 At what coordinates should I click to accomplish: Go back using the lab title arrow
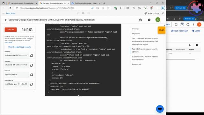click(6, 20)
